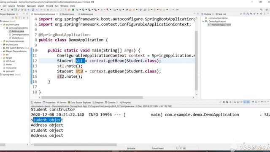Open the Progress tab
This screenshot has height=152, width=270.
coord(125,102)
